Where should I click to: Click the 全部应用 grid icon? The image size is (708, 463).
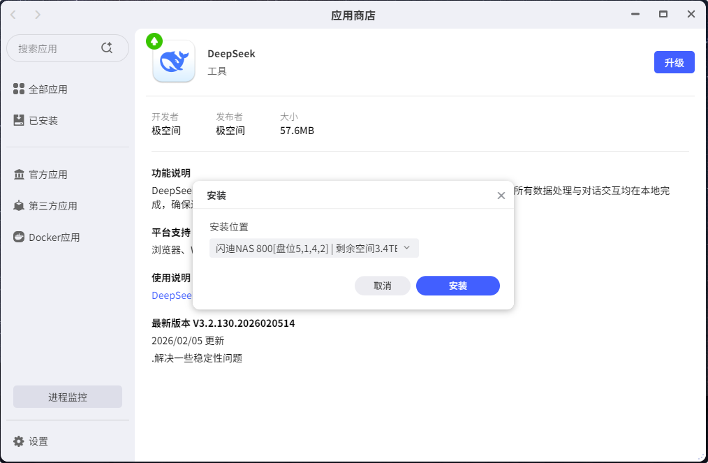[19, 89]
